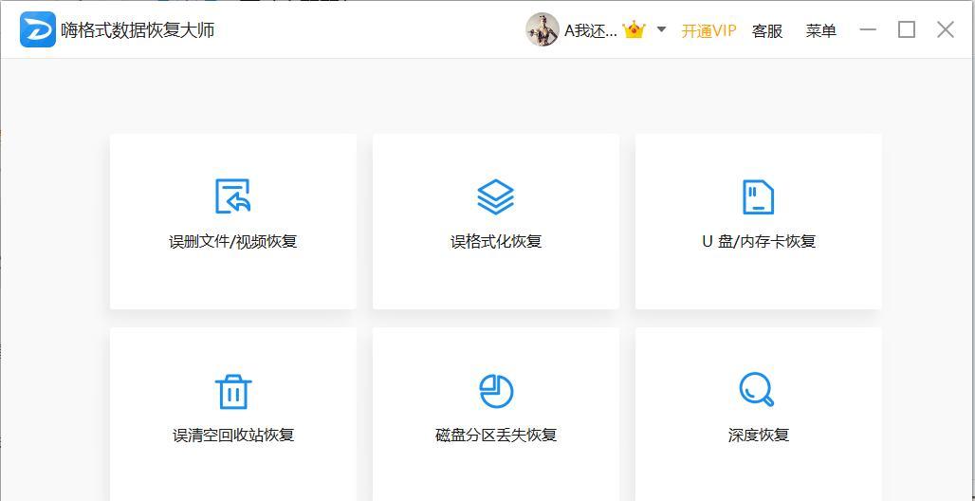The width and height of the screenshot is (975, 501).
Task: Select the 误格式化恢复 layers icon
Action: pos(496,196)
